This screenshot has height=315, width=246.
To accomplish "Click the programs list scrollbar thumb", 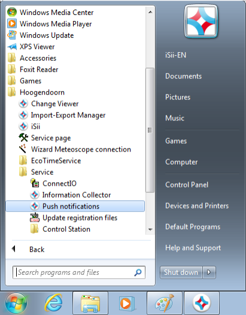I will 150,130.
